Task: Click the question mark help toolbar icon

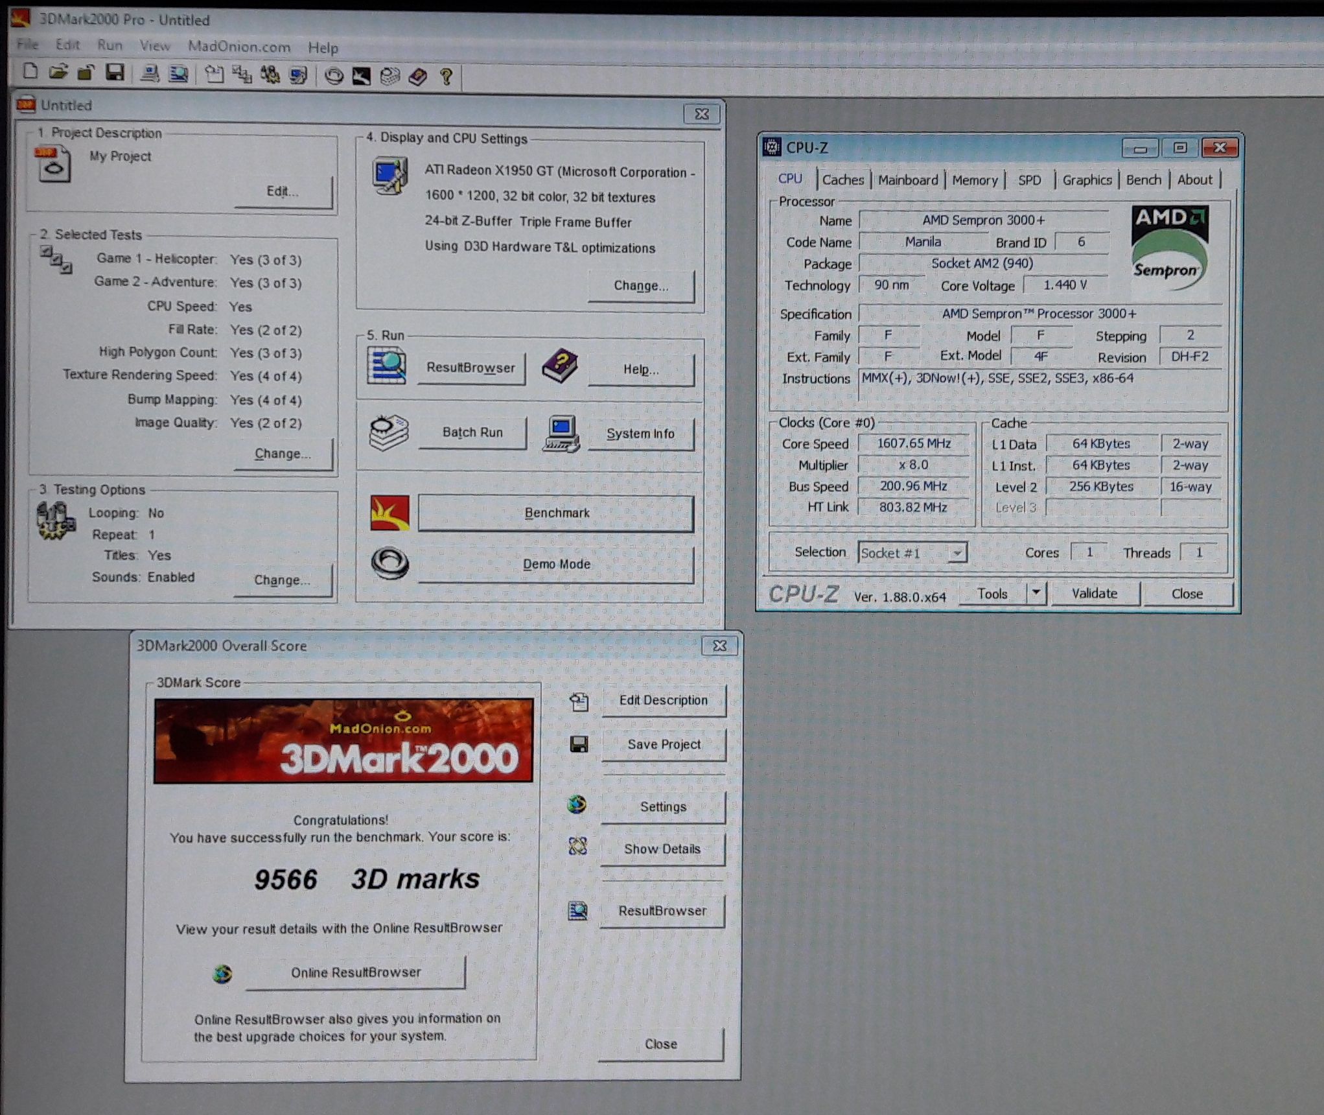Action: point(446,76)
